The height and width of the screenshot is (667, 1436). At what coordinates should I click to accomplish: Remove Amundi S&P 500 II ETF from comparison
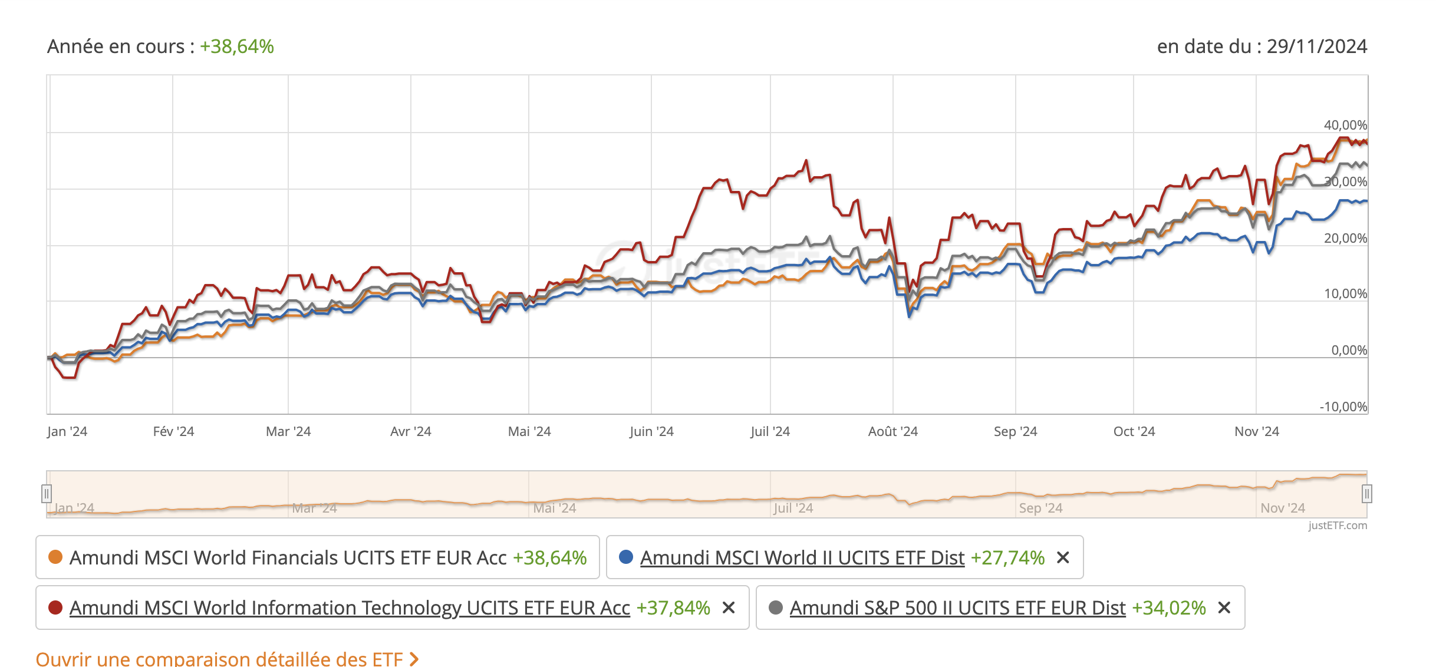click(x=1224, y=607)
